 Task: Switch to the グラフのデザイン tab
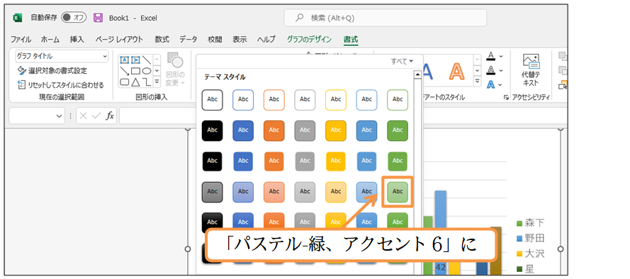pos(309,40)
